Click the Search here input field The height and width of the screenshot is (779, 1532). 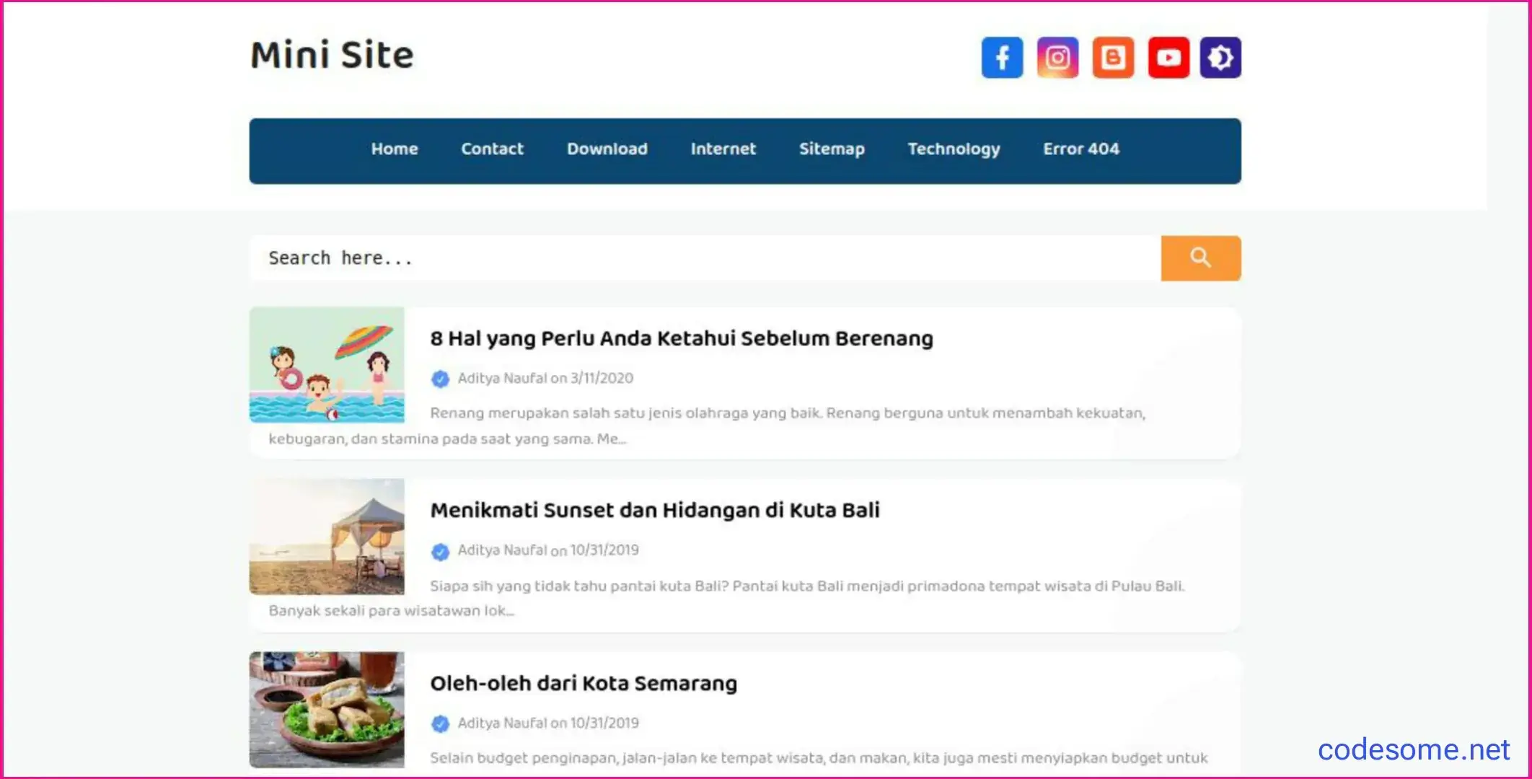(703, 258)
